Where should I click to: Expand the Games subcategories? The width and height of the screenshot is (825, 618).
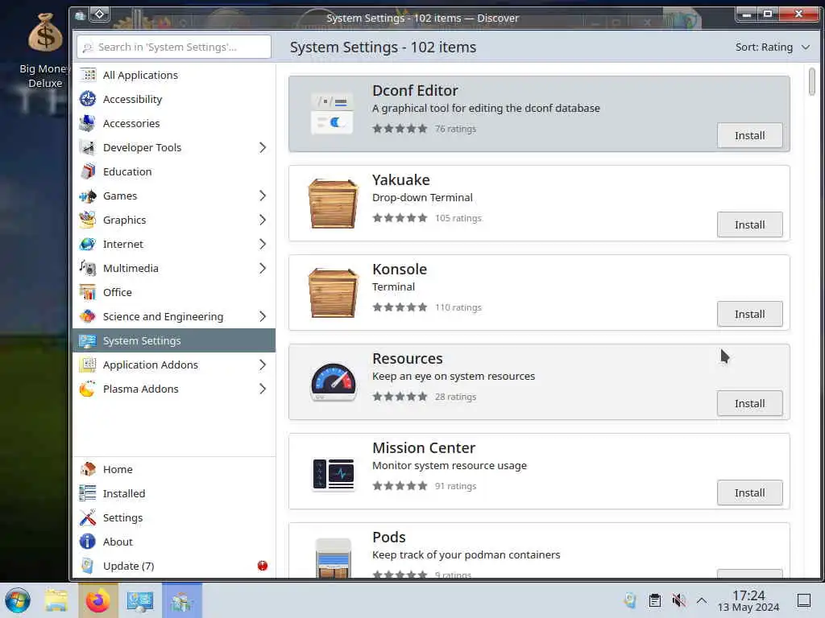tap(263, 196)
